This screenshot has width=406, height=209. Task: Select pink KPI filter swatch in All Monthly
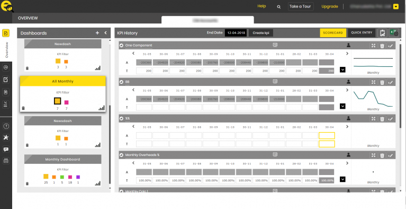(x=66, y=102)
